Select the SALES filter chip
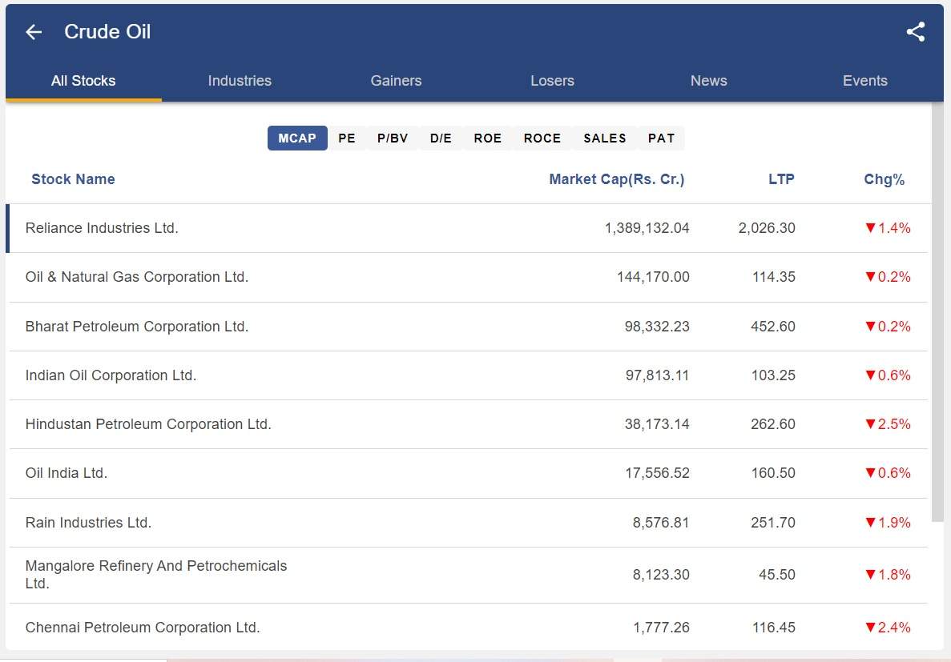This screenshot has height=662, width=951. [604, 138]
